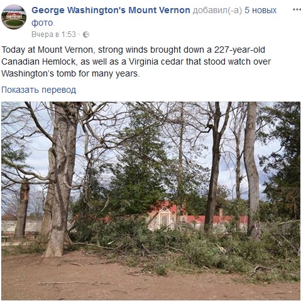Screen dimensions: 301x301
Task: Click the post text mentioning "Canadian Hemlock"
Action: pyautogui.click(x=38, y=61)
